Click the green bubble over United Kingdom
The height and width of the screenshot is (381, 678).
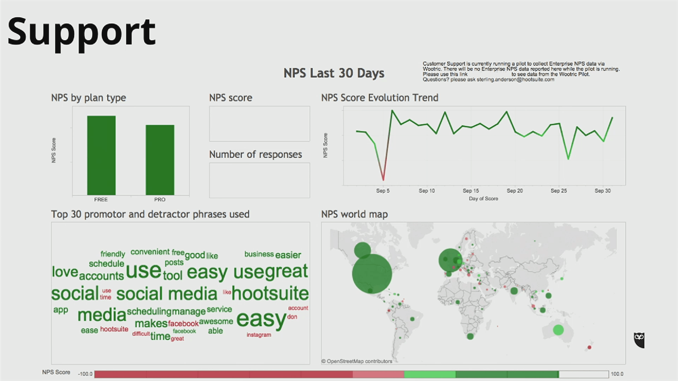point(450,260)
